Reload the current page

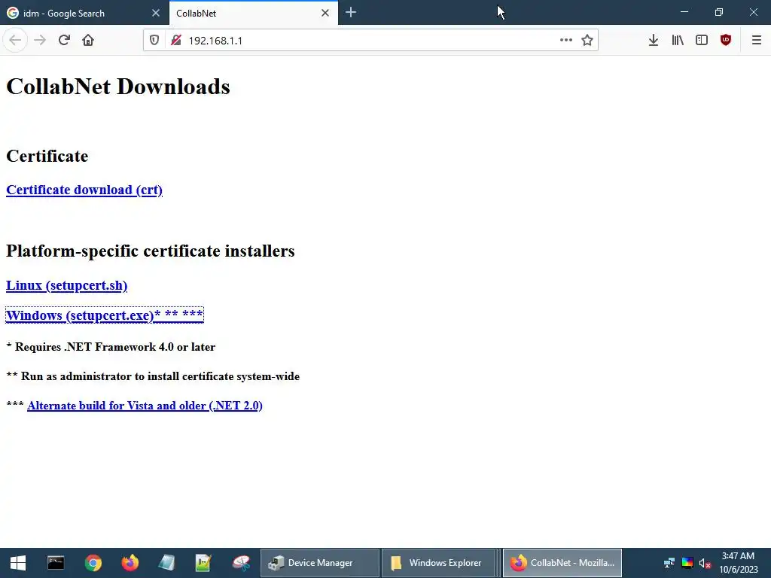(64, 41)
